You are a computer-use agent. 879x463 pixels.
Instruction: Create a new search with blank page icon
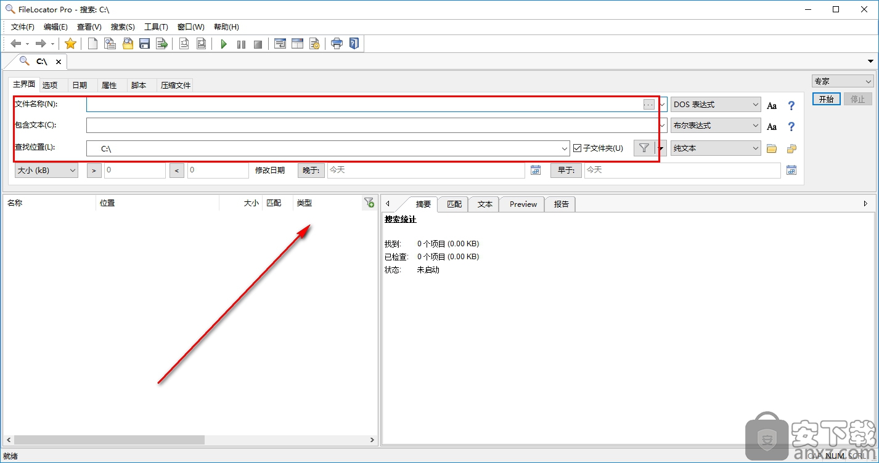[92, 44]
